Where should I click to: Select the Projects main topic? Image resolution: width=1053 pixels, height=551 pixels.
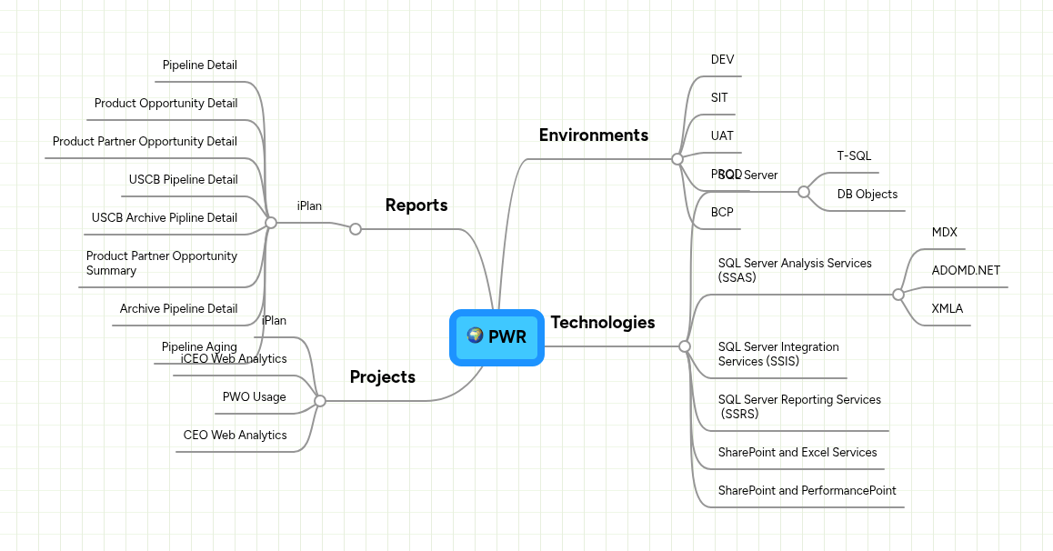pos(382,377)
